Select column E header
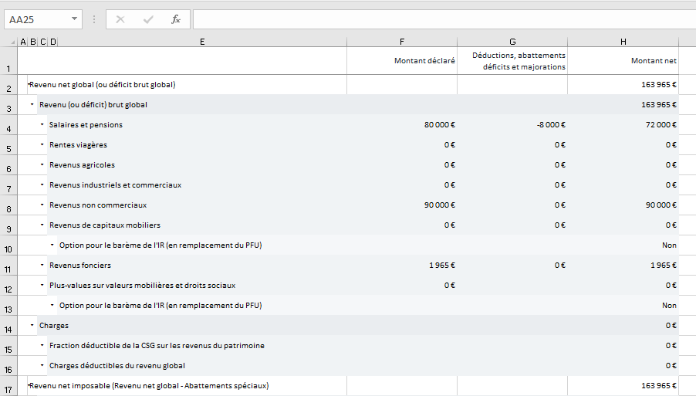This screenshot has width=696, height=396. click(202, 42)
